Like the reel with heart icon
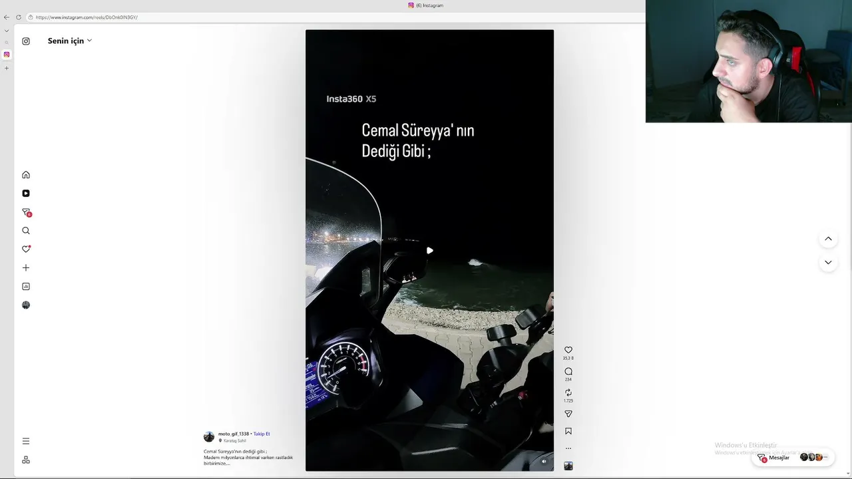 568,350
